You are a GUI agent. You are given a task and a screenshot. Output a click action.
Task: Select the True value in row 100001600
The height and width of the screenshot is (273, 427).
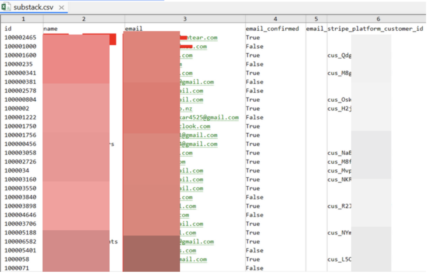[253, 56]
